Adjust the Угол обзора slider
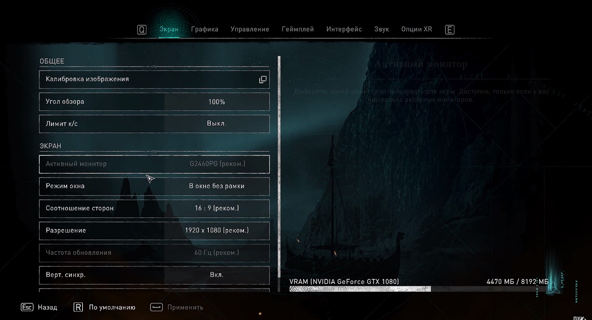Viewport: 592px width, 320px height. coord(216,102)
